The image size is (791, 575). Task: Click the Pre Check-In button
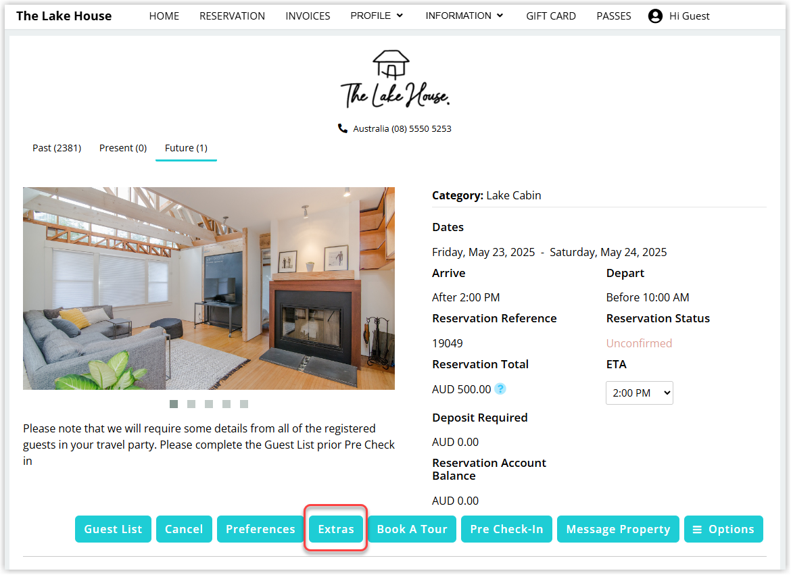tap(506, 529)
